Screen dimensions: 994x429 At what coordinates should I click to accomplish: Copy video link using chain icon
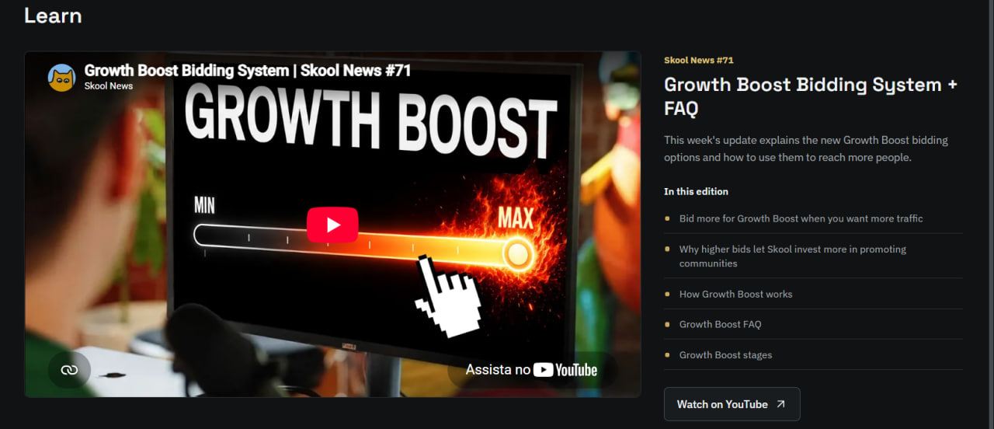[x=70, y=370]
